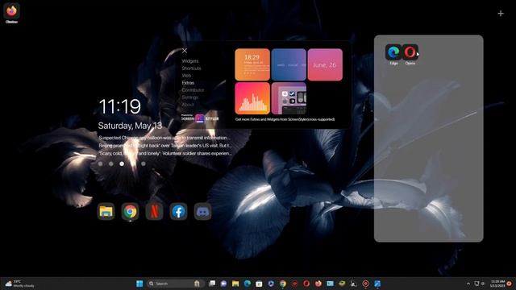The height and width of the screenshot is (290, 516).
Task: Click the Saturday, May 13 date text
Action: (131, 126)
